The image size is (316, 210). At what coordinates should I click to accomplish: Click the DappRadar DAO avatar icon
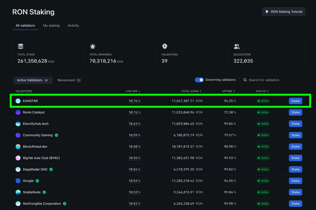[x=18, y=169]
